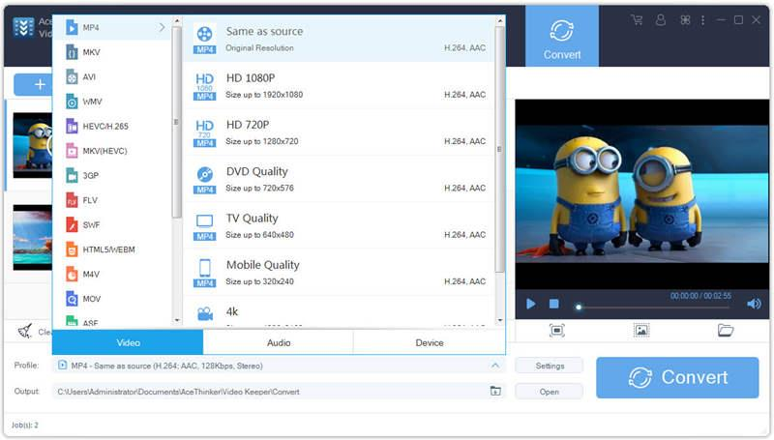Open the Settings button
The width and height of the screenshot is (774, 440).
click(x=549, y=366)
